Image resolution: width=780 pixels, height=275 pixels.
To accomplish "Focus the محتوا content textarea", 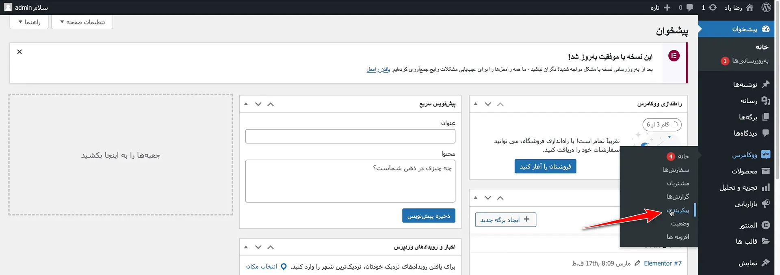I will (350, 181).
